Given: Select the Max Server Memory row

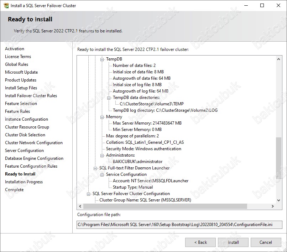Looking at the screenshot, I should (147, 123).
